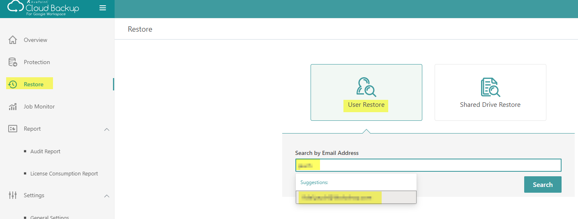Click the Settings sliders icon
This screenshot has height=219, width=578.
click(x=13, y=195)
